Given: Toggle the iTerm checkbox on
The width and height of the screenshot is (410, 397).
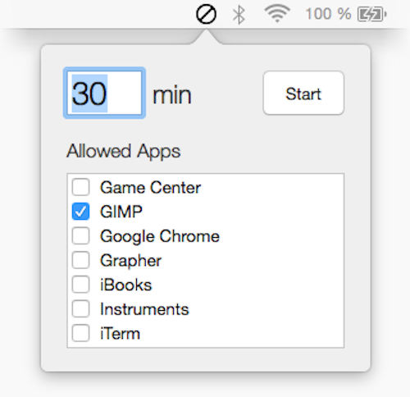Looking at the screenshot, I should (80, 333).
